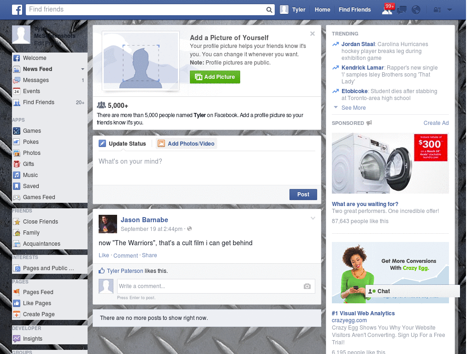This screenshot has width=472, height=354.
Task: Open the Kendrick Lamar trending topic
Action: (x=362, y=68)
